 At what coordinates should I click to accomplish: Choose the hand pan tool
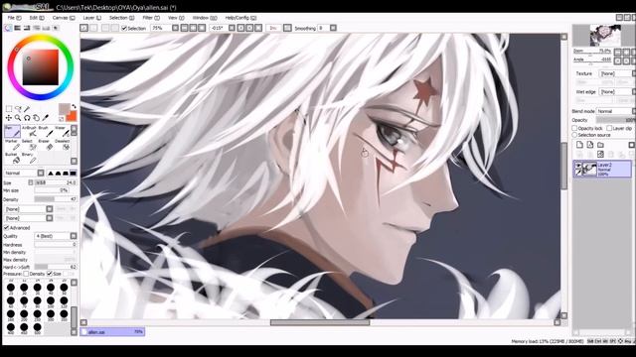(x=36, y=118)
